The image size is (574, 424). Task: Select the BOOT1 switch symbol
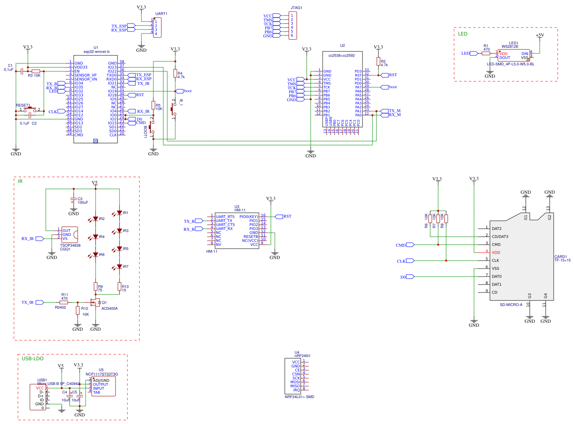coord(151,128)
